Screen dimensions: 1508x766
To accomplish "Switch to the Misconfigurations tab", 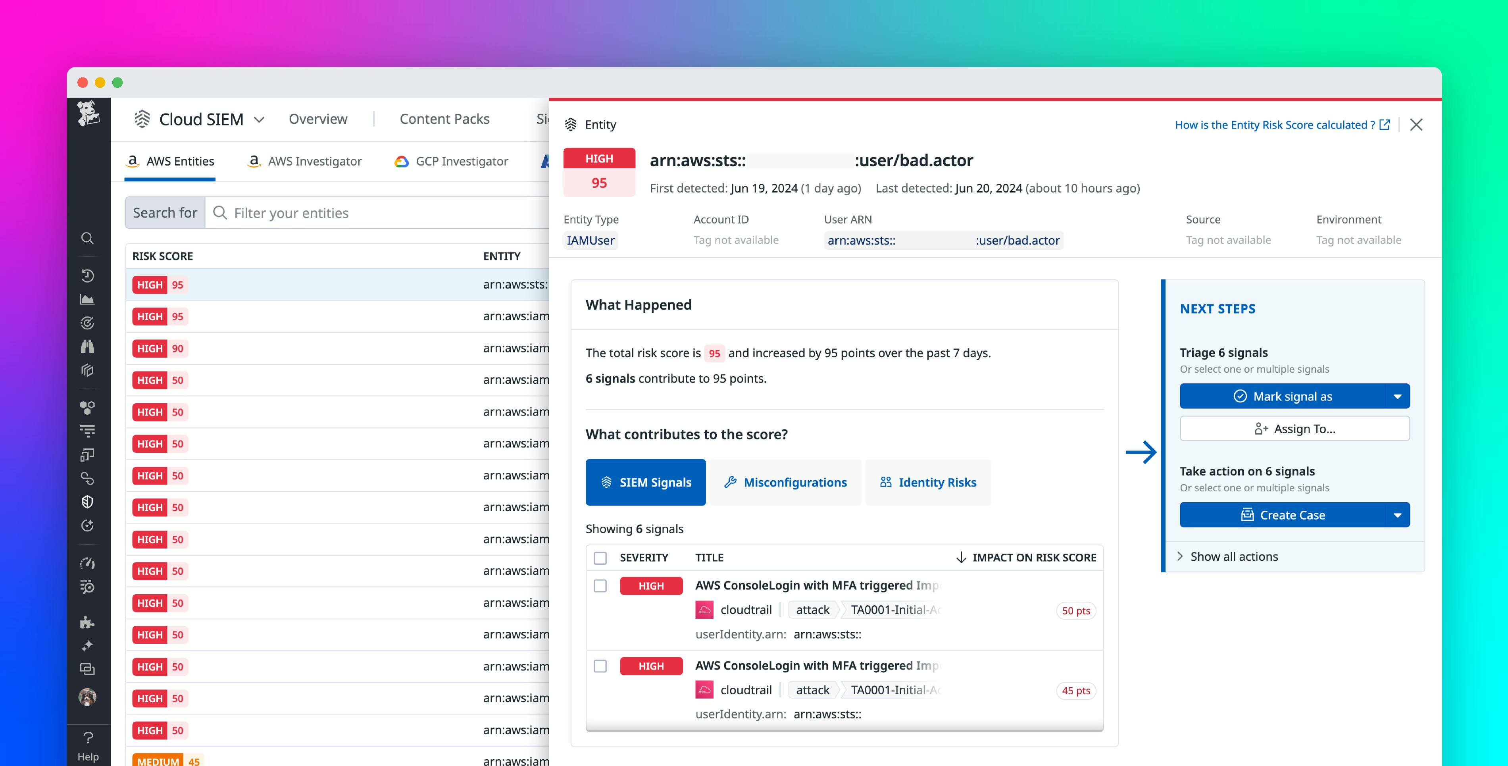I will pos(786,482).
